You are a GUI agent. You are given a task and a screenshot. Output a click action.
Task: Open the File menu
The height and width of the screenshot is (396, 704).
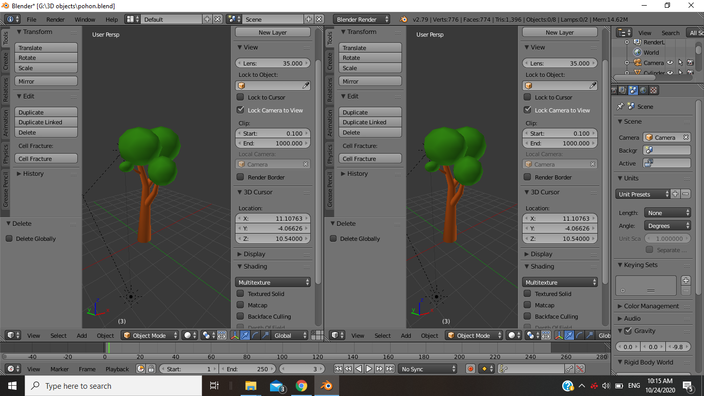pos(31,19)
